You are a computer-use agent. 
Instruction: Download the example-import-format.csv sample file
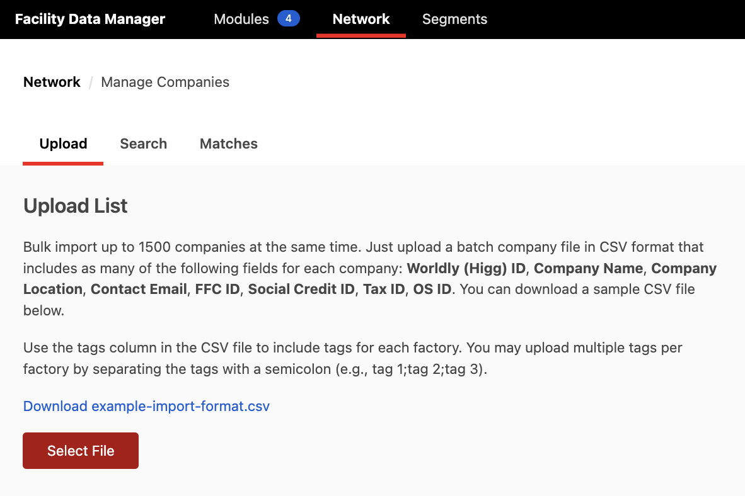(x=146, y=406)
